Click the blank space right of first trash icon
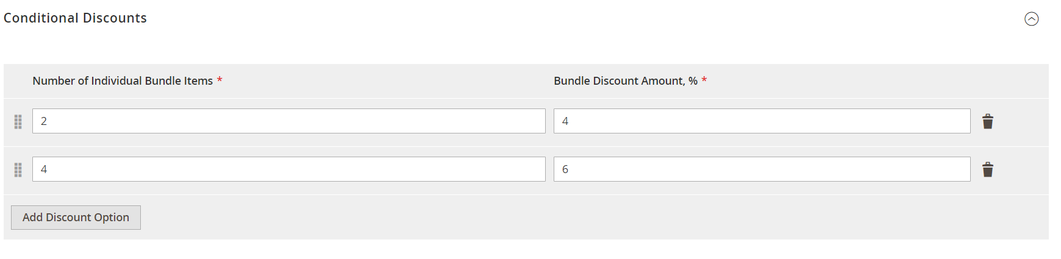 tap(1023, 121)
